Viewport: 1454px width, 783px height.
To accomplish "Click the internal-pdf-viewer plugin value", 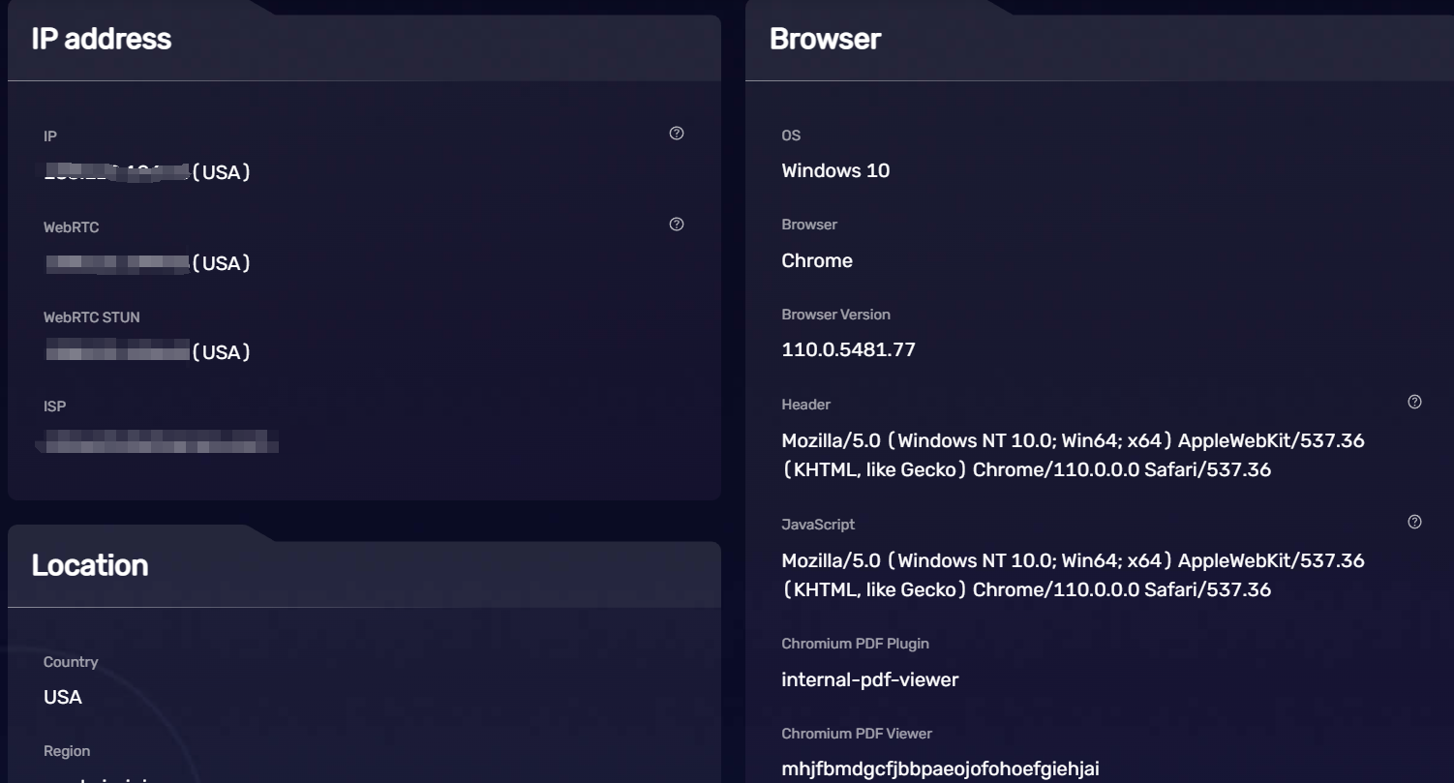I will pyautogui.click(x=869, y=679).
